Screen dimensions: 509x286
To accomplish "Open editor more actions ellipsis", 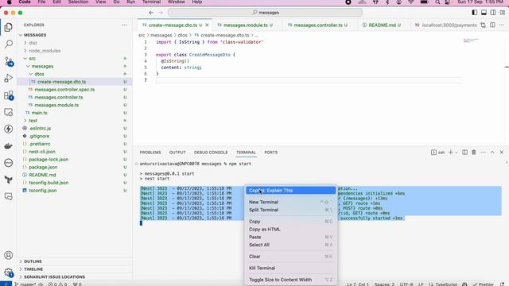I will pos(502,25).
